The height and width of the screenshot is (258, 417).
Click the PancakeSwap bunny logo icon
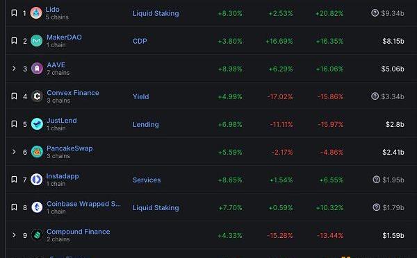click(x=37, y=152)
